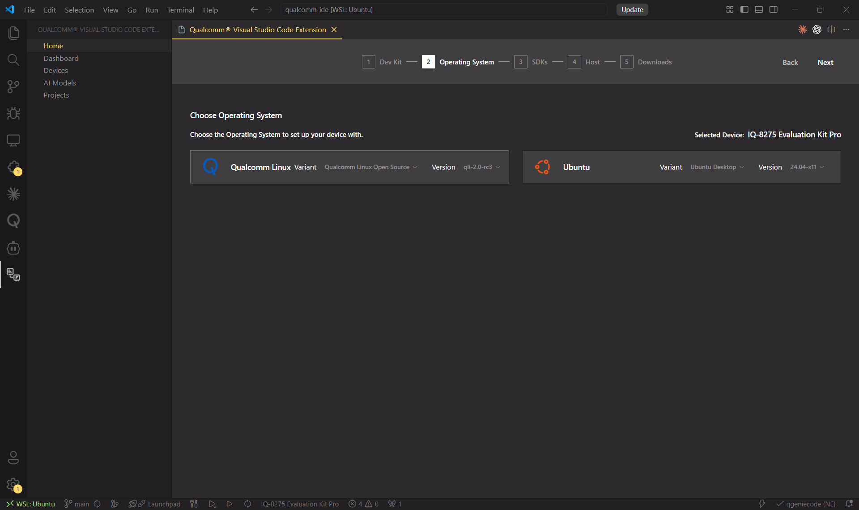859x510 pixels.
Task: Go forward with the title bar arrow
Action: pyautogui.click(x=268, y=9)
